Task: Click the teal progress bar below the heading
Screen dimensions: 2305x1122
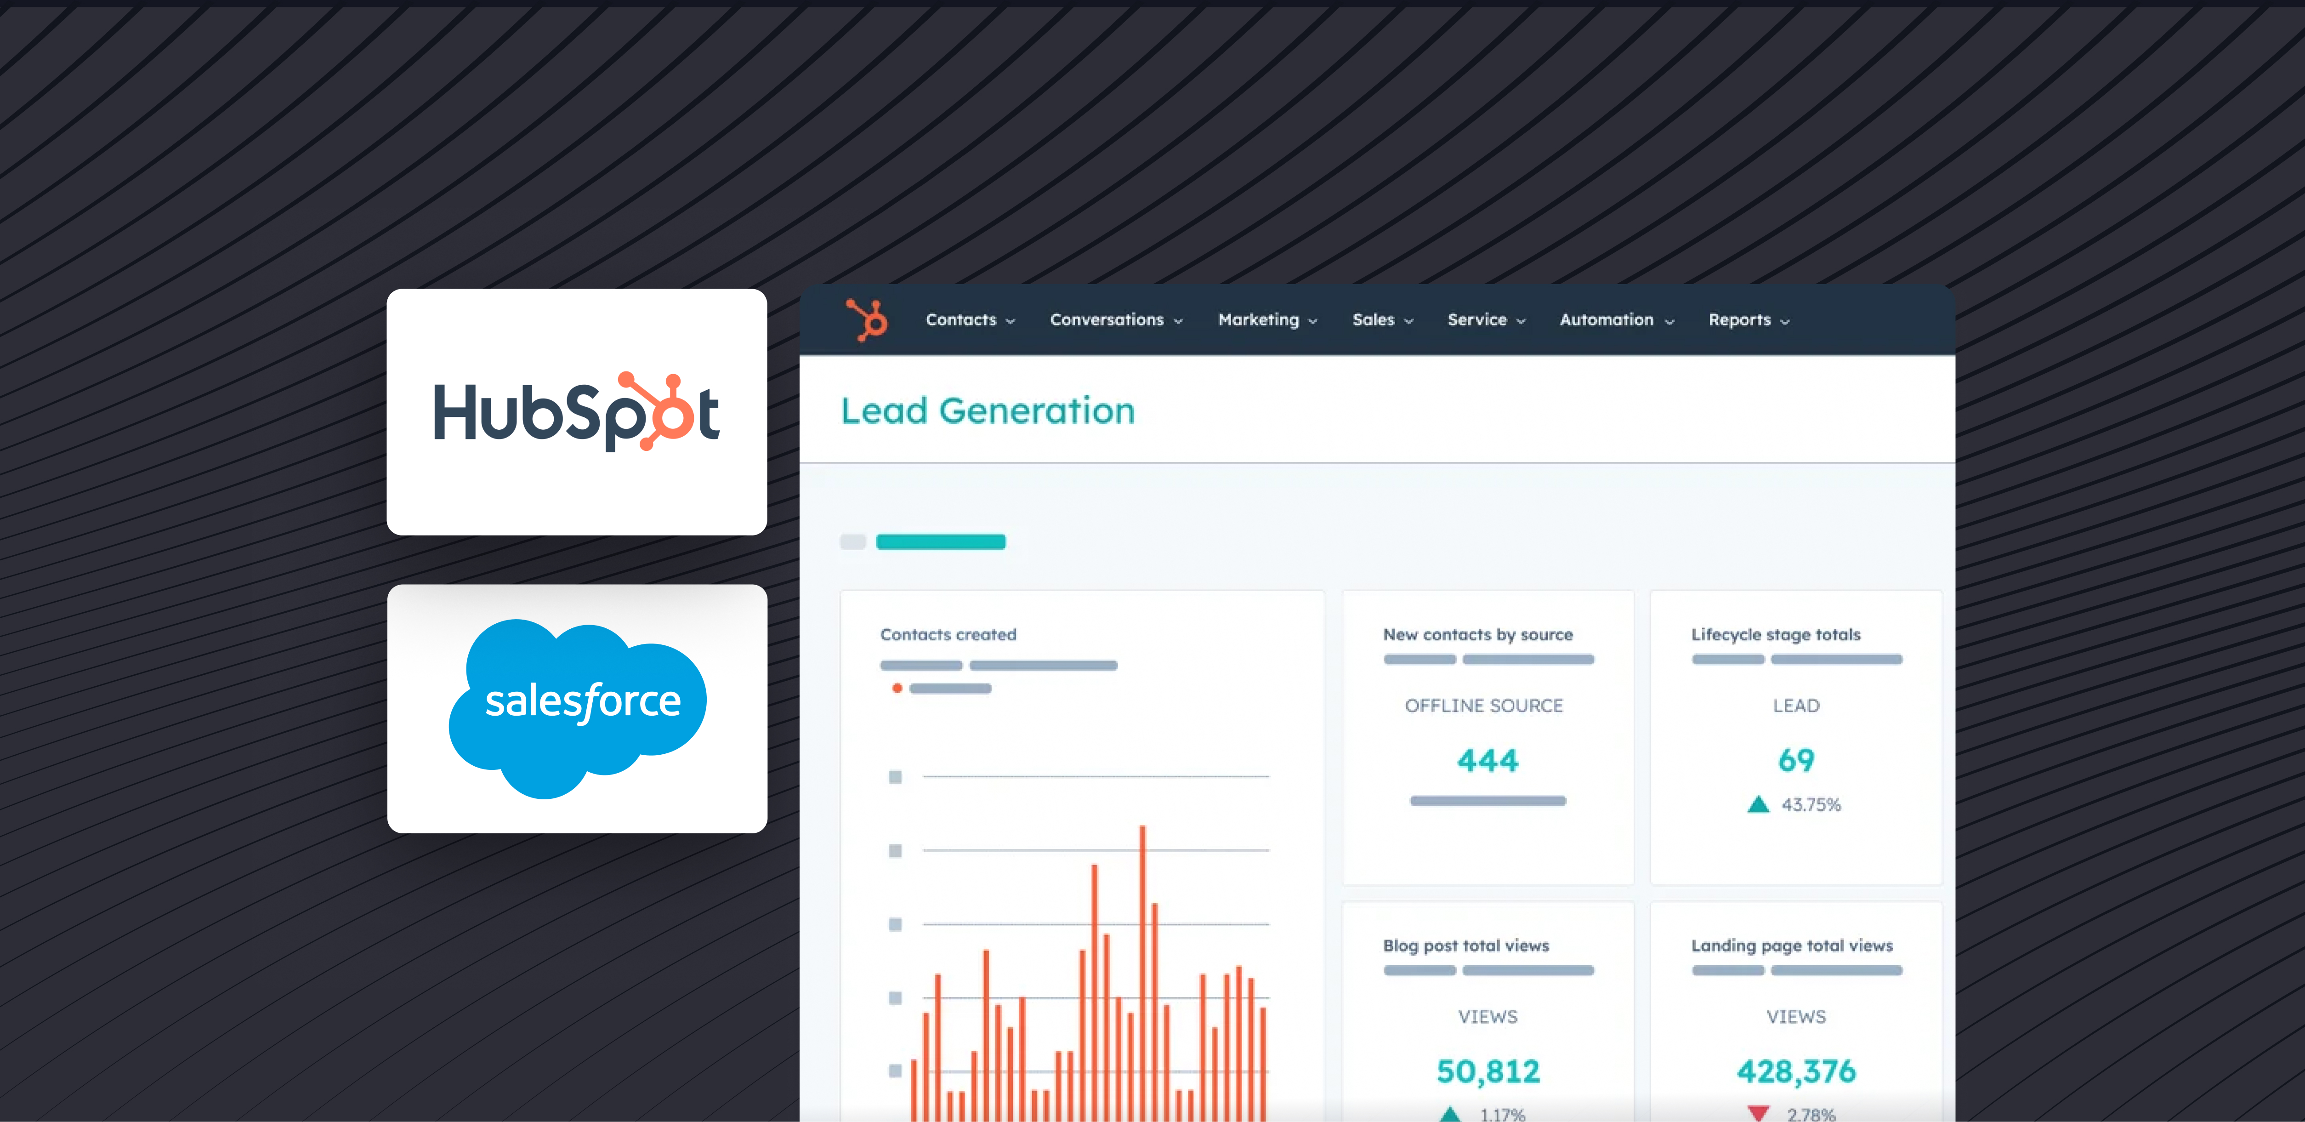Action: coord(941,541)
